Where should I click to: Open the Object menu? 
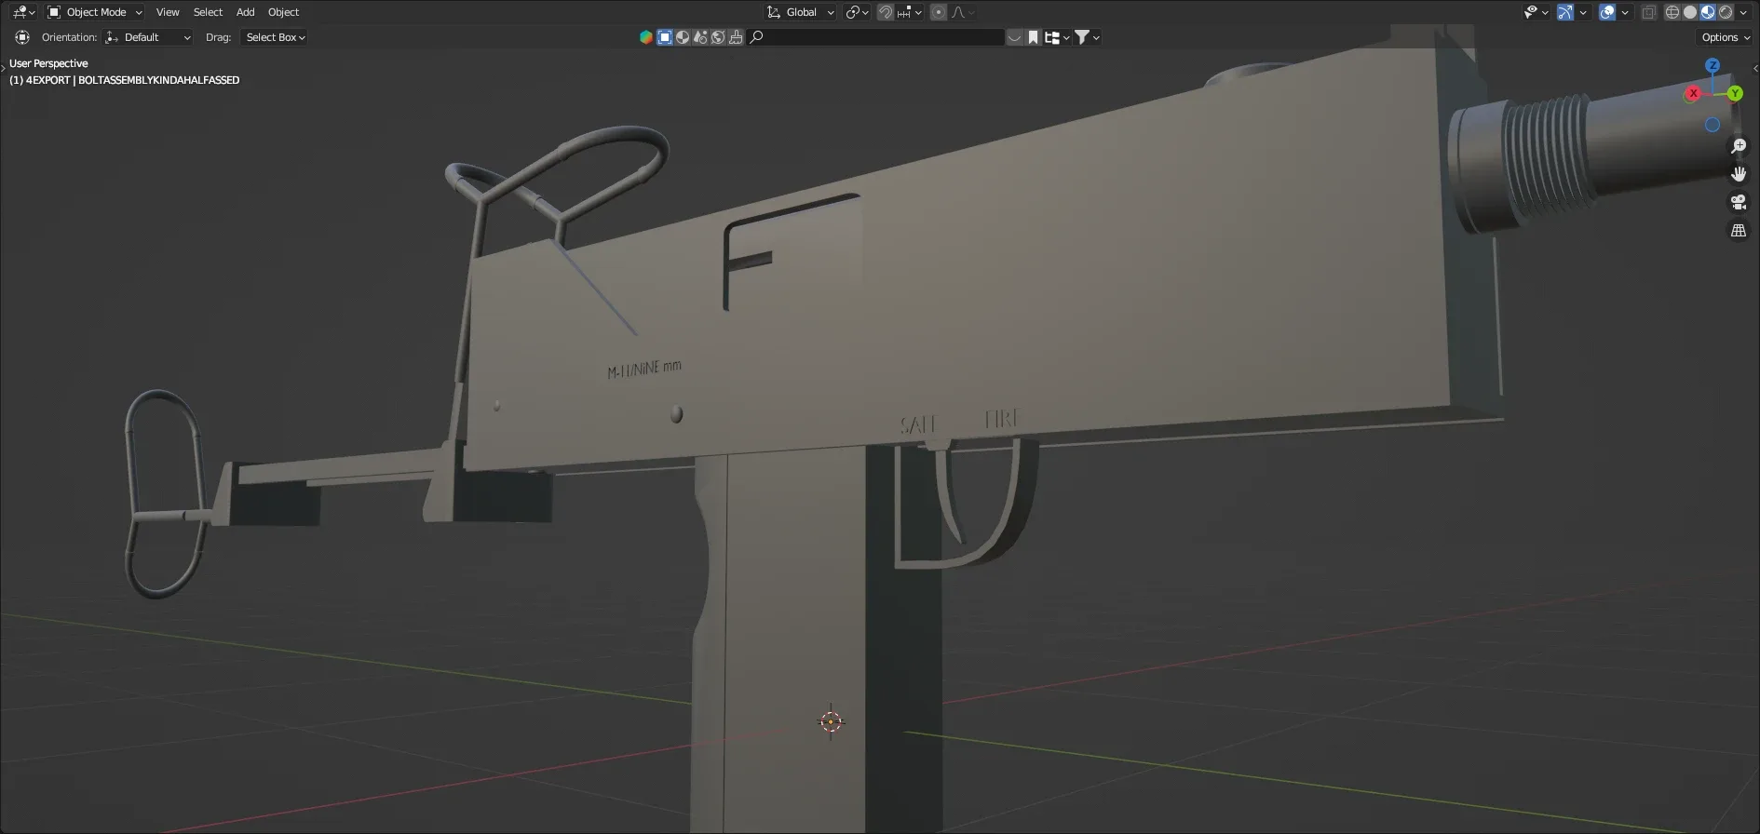click(283, 12)
